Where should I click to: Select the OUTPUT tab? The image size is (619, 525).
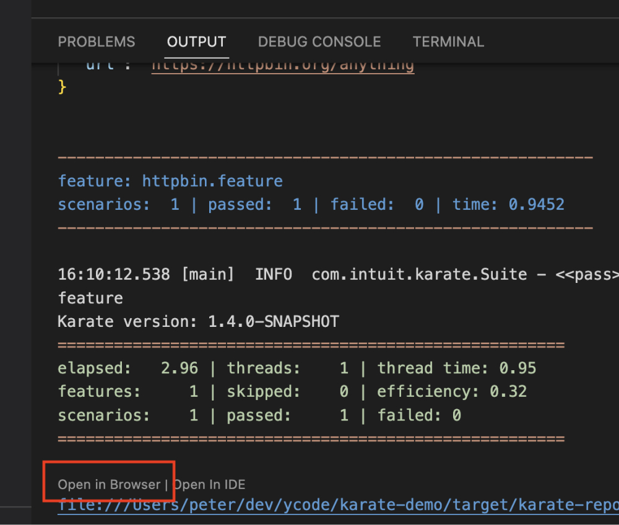[197, 42]
